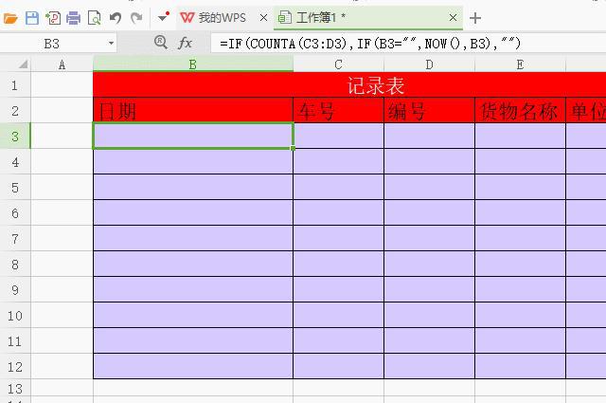This screenshot has height=403, width=606.
Task: Click the 货物名称 header cell
Action: click(x=520, y=111)
